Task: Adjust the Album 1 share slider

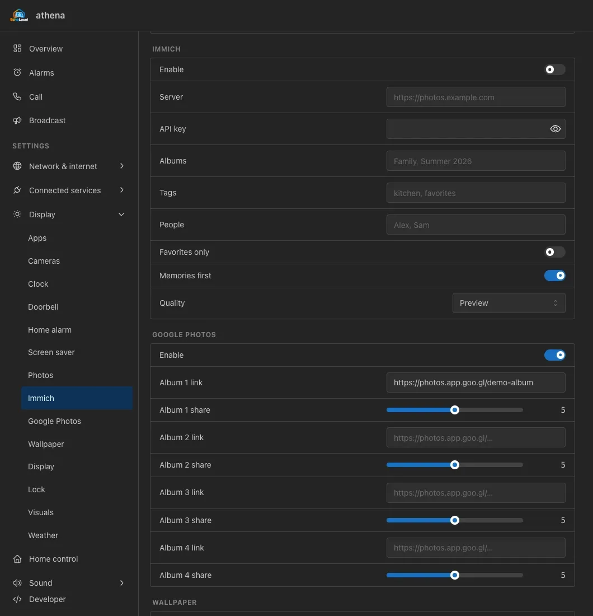Action: coord(454,410)
